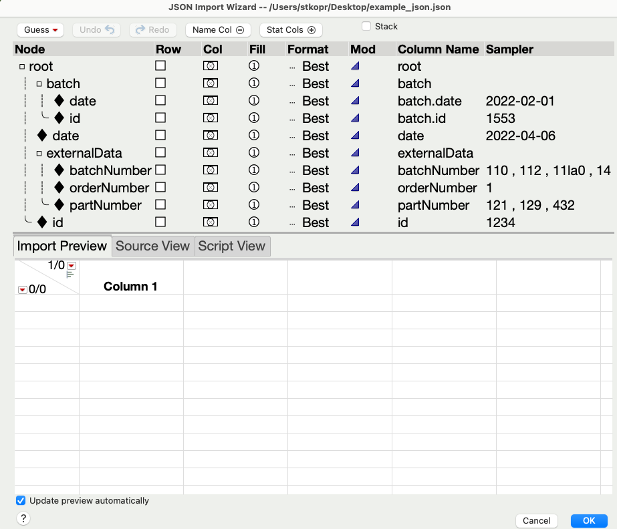Image resolution: width=617 pixels, height=529 pixels.
Task: Click the OK button
Action: point(589,521)
